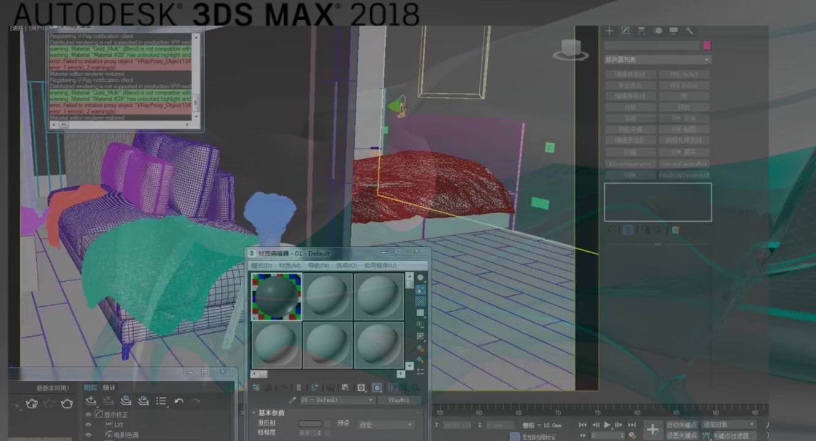
Task: Pick material from object with eyedropper
Action: pyautogui.click(x=293, y=400)
